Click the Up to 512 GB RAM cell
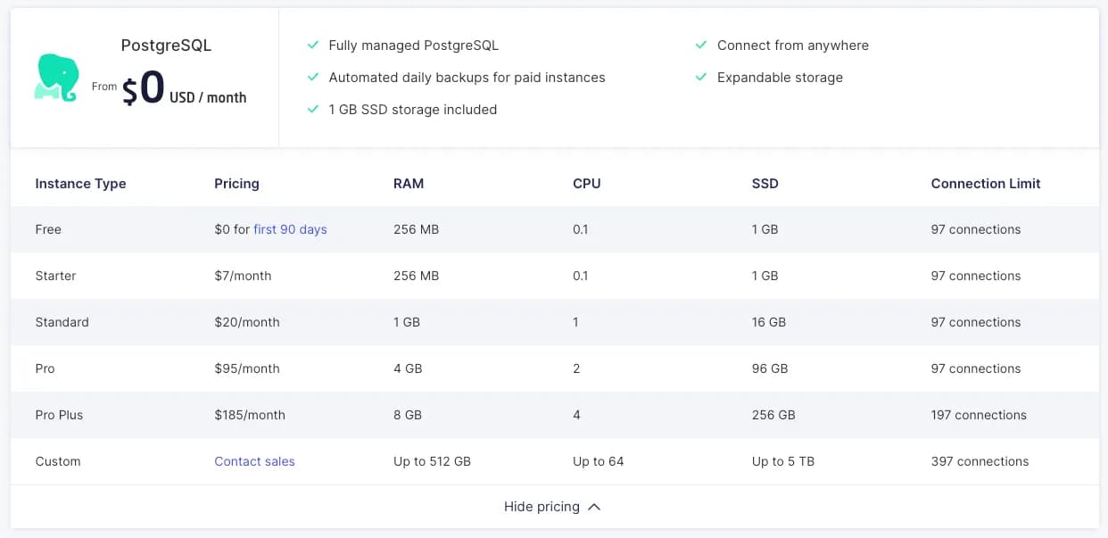The height and width of the screenshot is (538, 1108). pos(432,461)
